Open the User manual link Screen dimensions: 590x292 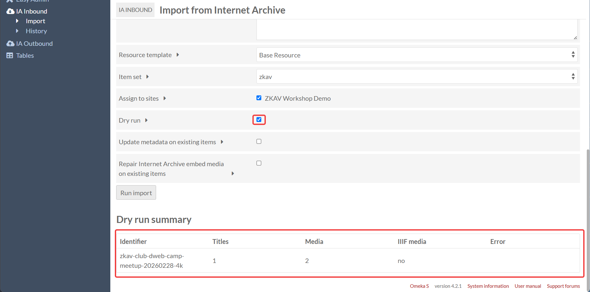tap(528, 286)
